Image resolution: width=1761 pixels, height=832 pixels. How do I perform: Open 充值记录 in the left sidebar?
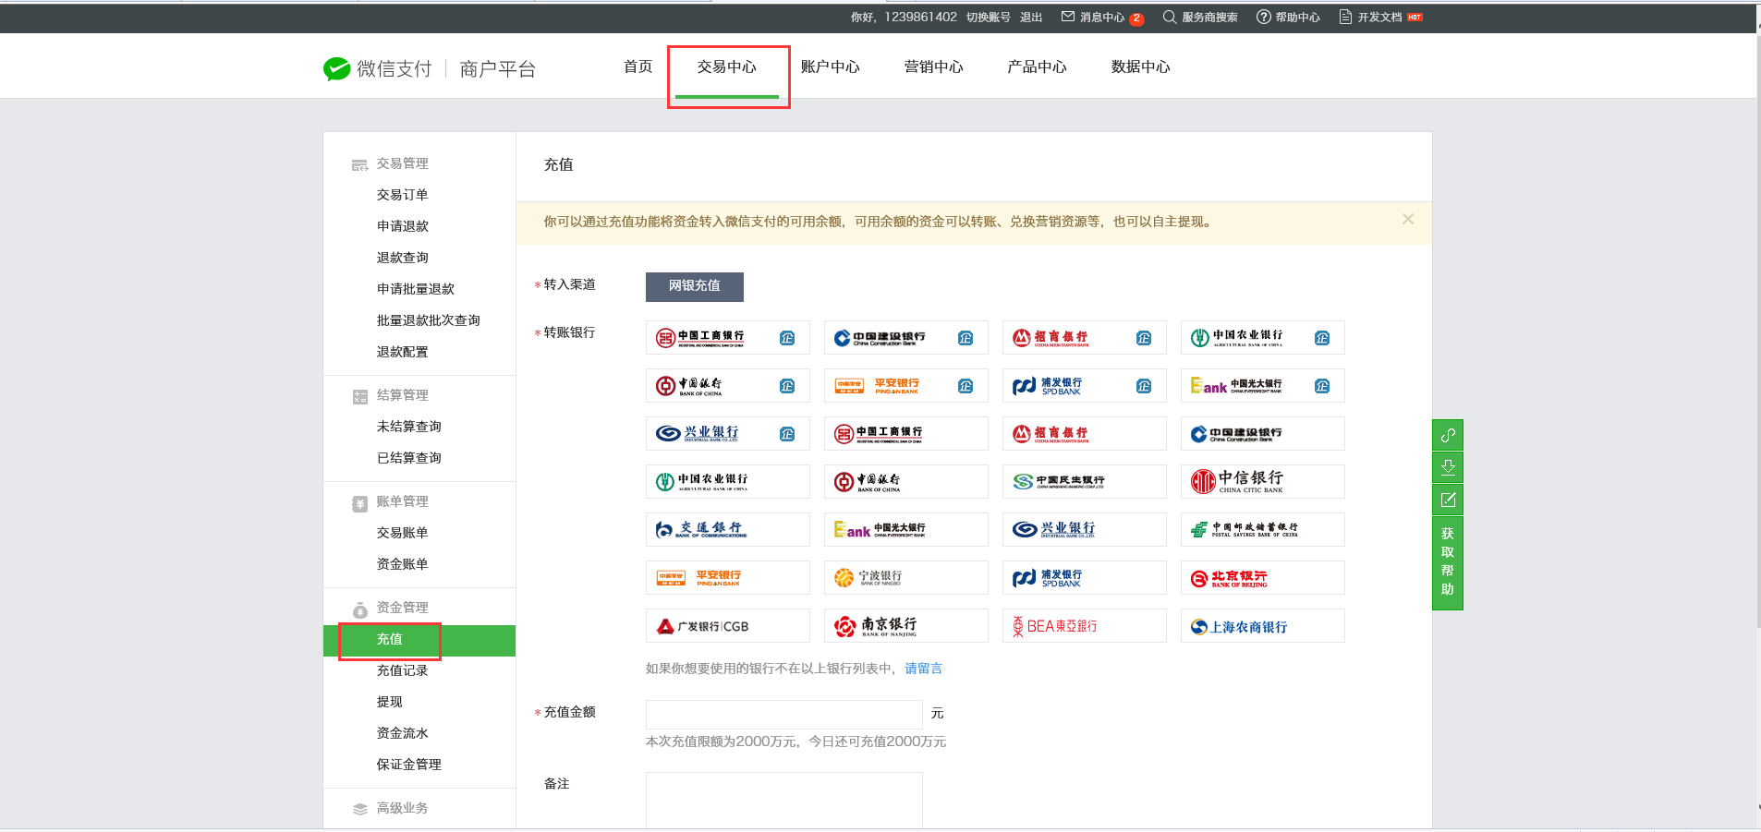402,670
